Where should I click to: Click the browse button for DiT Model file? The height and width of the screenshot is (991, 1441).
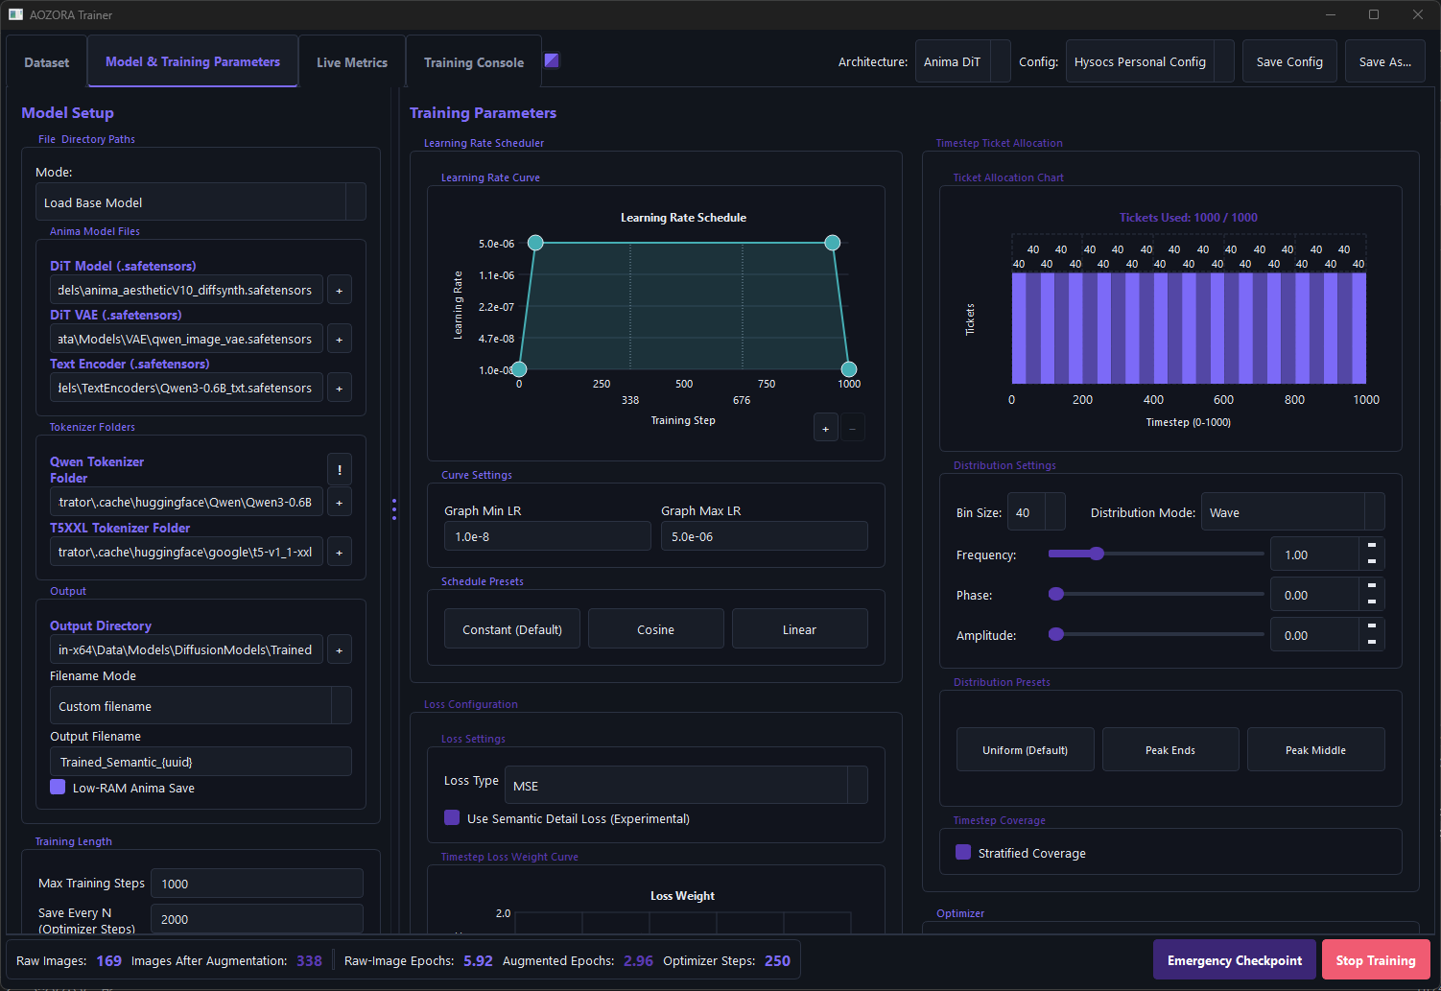coord(340,290)
